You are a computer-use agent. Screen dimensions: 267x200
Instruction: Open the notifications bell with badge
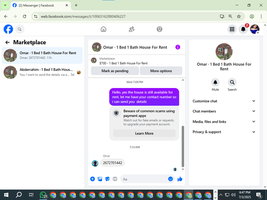pos(244,29)
